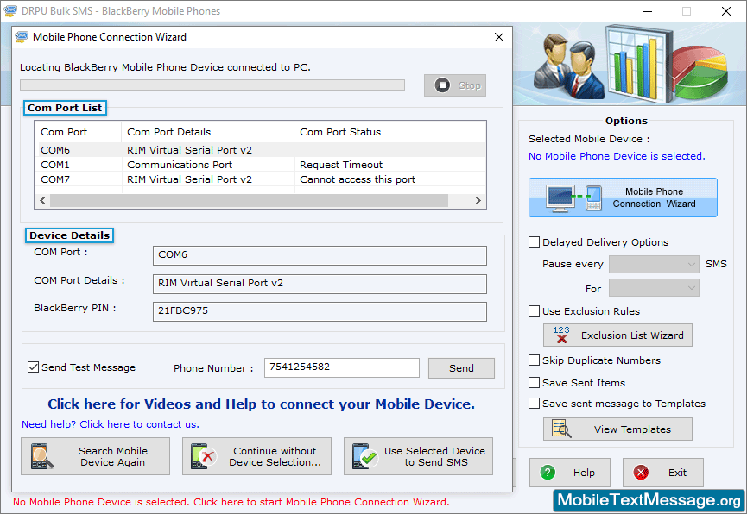
Task: Click the red X Exit icon
Action: point(641,473)
